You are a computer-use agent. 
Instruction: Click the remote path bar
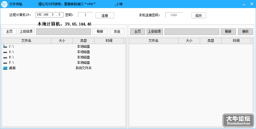[x=192, y=32]
